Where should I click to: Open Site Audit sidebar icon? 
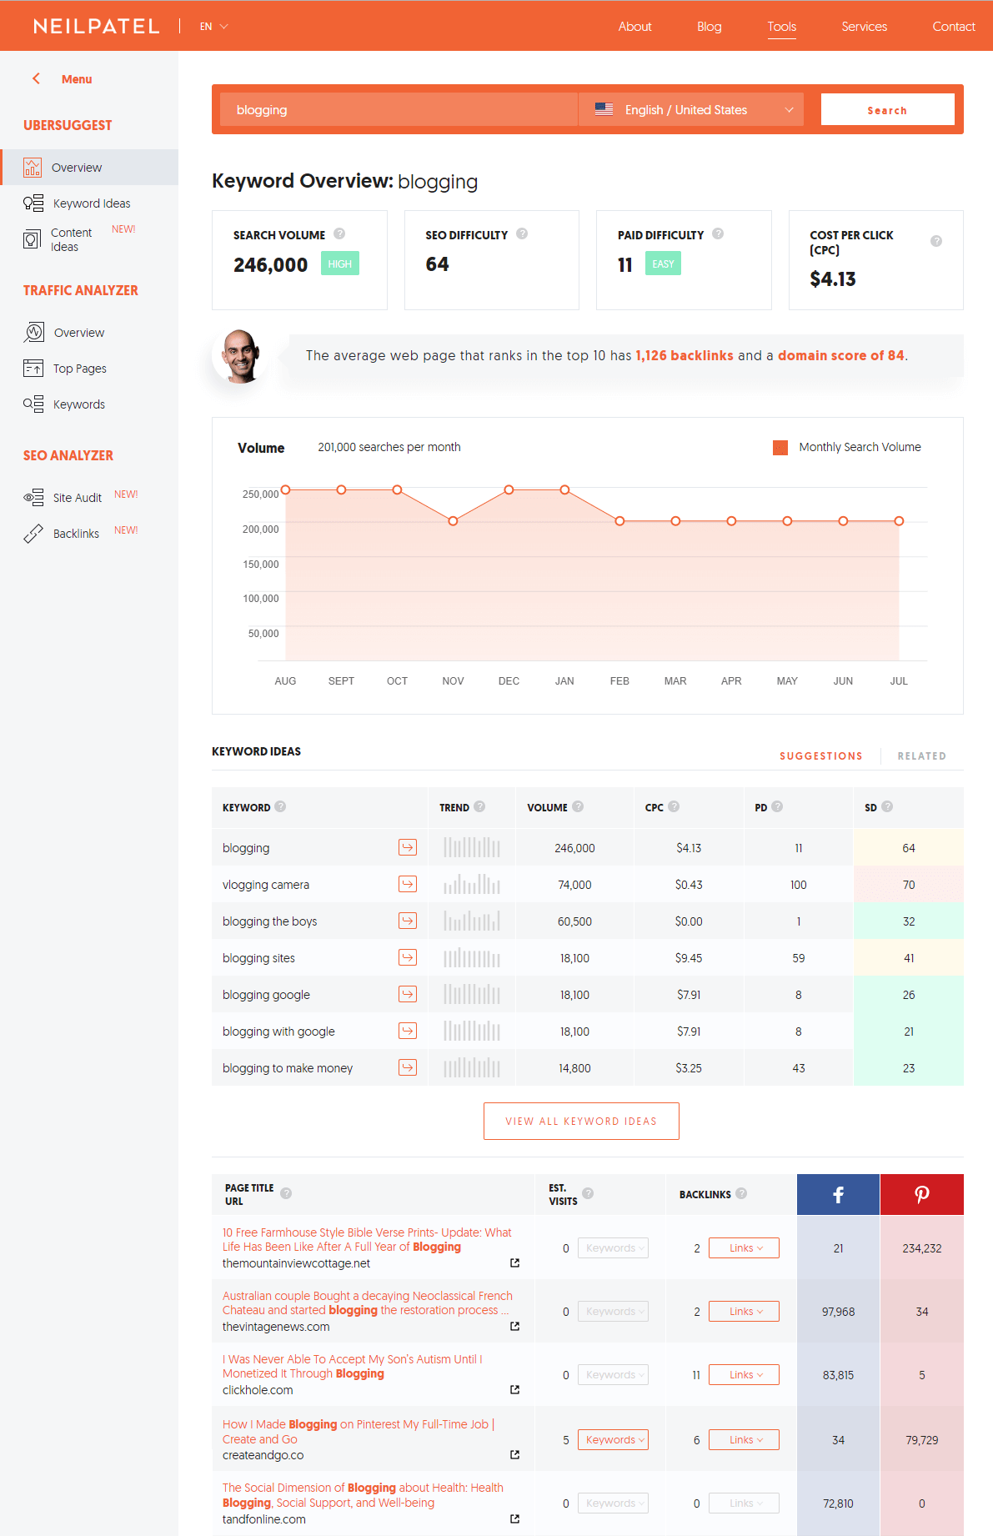pyautogui.click(x=33, y=498)
